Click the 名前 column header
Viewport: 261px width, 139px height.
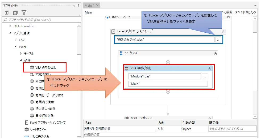click(88, 123)
